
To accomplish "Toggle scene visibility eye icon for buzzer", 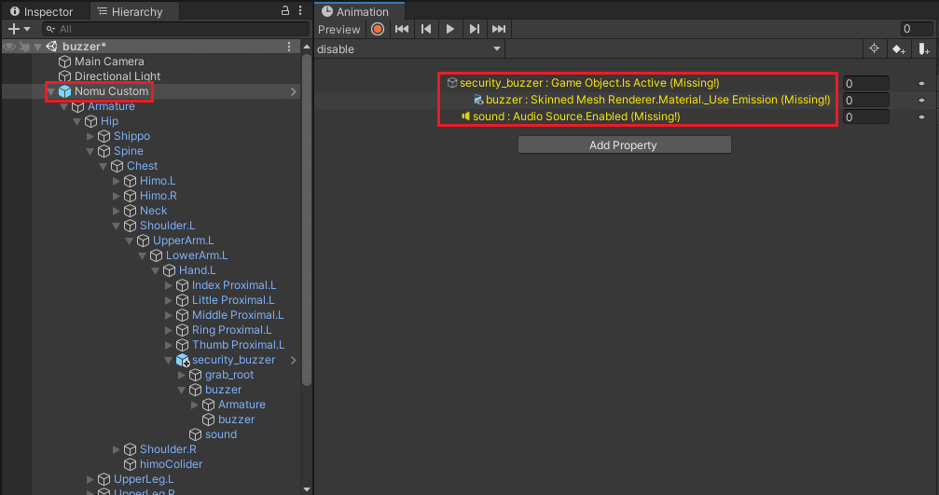I will click(x=9, y=46).
